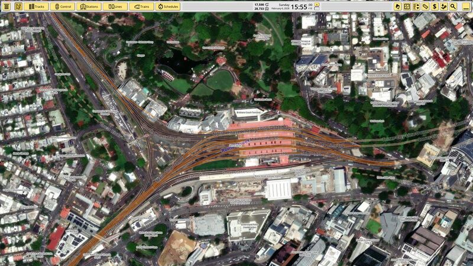Open the Schedules panel
This screenshot has width=473, height=266.
coord(168,7)
